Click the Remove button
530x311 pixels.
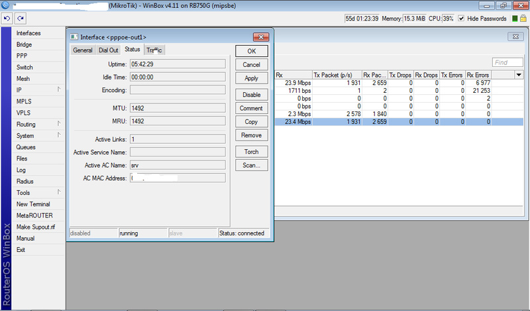click(252, 135)
